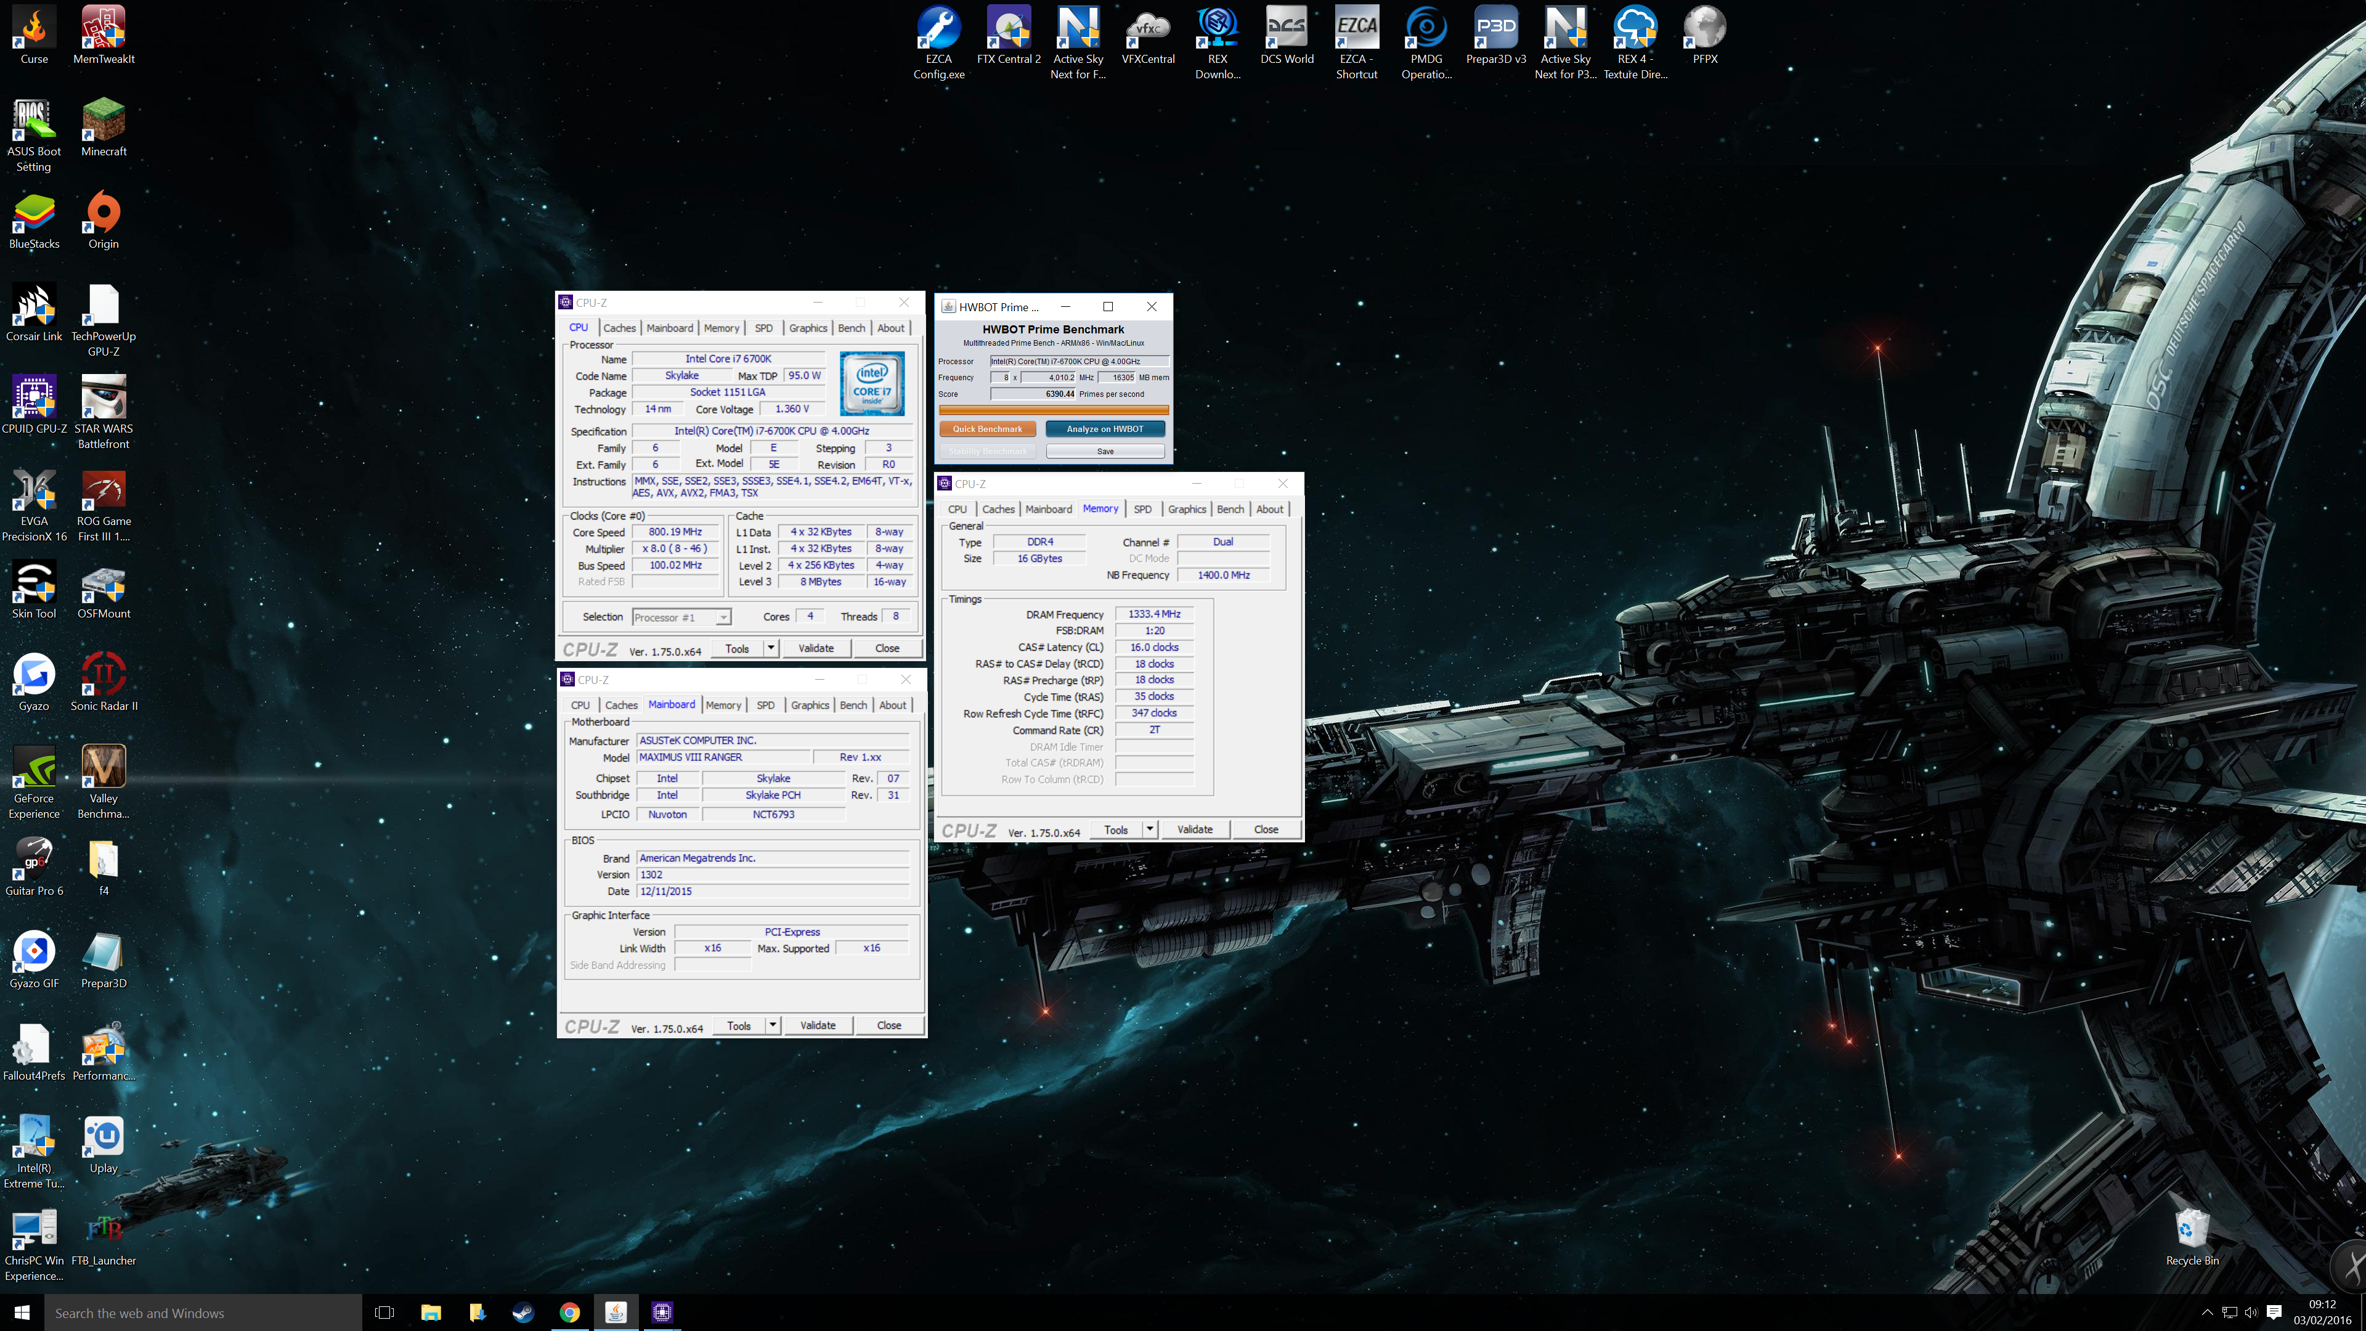Open FTB_Launcher desktop icon

tap(104, 1237)
